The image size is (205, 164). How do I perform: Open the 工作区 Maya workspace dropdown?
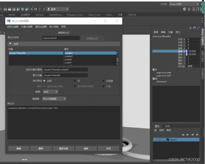pyautogui.click(x=184, y=4)
